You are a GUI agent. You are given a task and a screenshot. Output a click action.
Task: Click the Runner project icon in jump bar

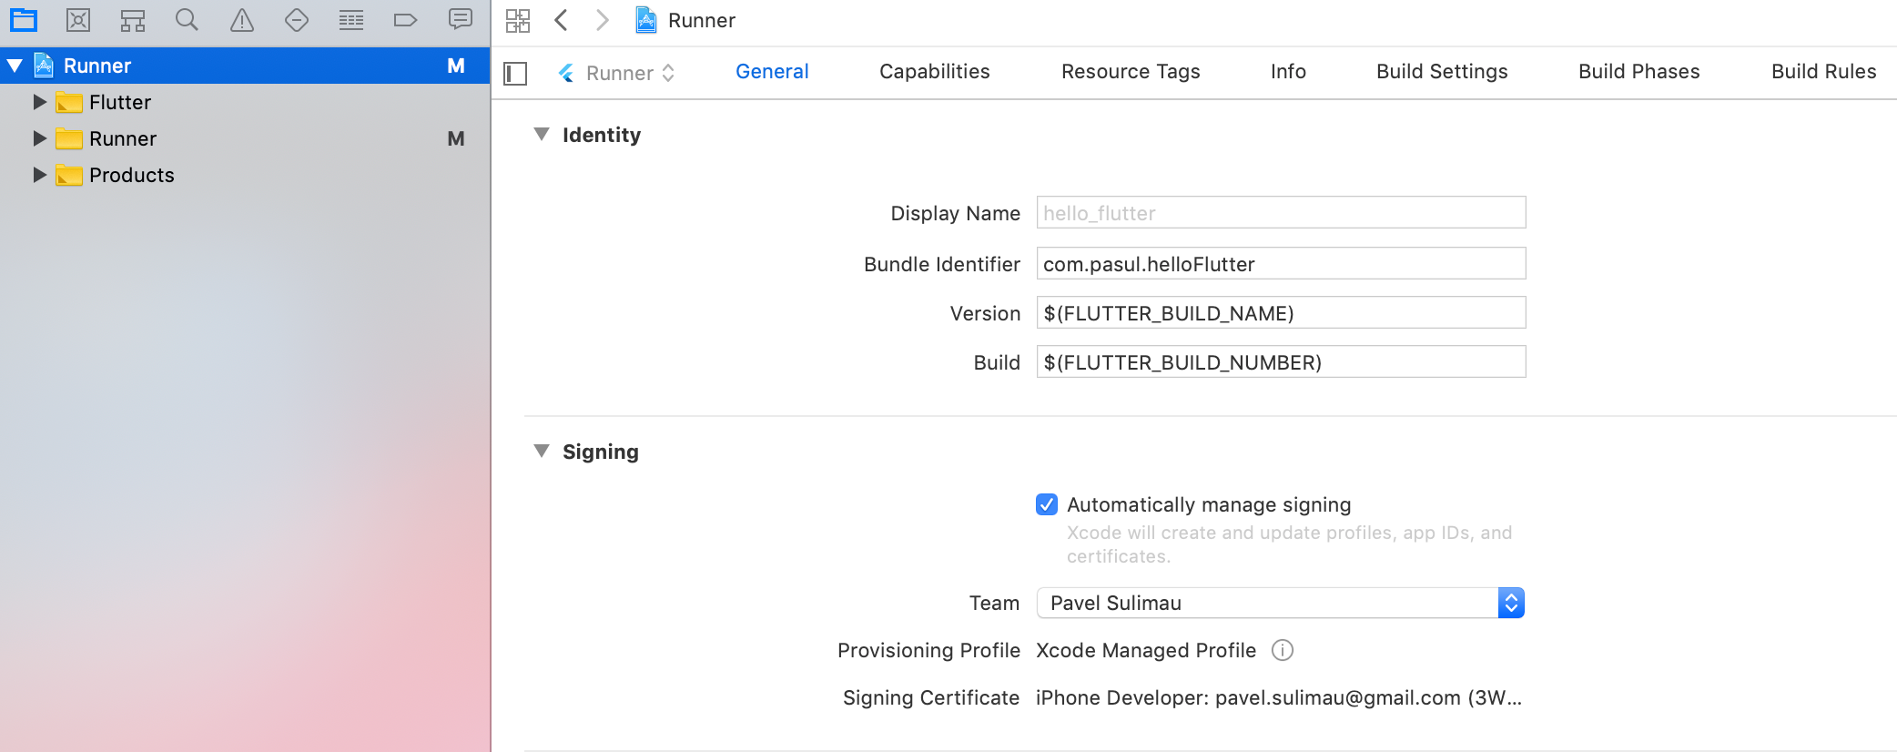pos(646,20)
